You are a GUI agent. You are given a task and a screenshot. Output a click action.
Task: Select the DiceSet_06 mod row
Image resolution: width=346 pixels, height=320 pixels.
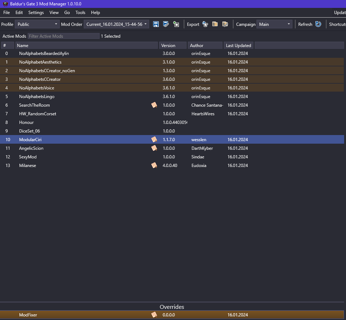tap(172, 131)
